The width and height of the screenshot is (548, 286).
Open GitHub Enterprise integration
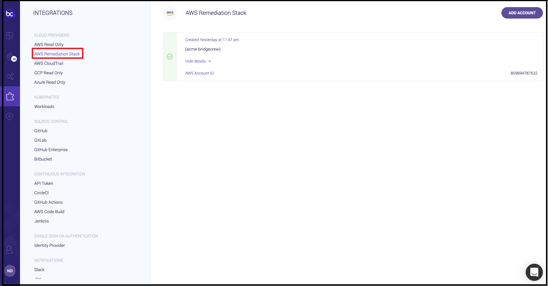[51, 150]
